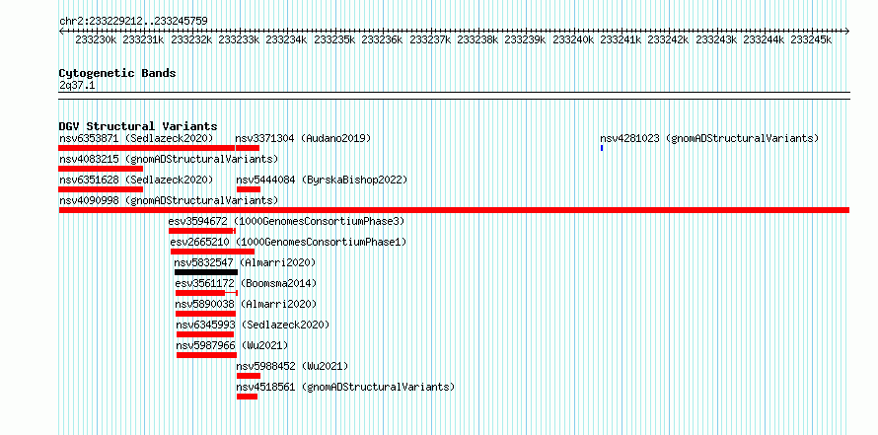Click the 2q37.1 cytogenetic band label
The image size is (878, 435).
pyautogui.click(x=76, y=86)
